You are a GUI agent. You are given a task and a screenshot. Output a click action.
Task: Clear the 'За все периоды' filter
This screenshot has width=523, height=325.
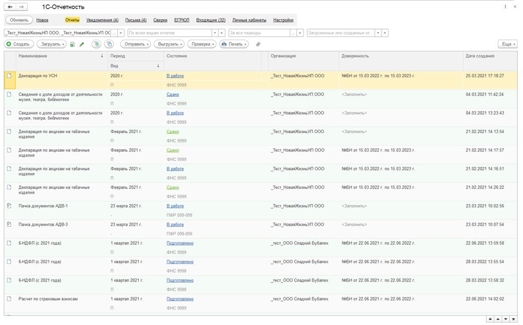coord(300,33)
